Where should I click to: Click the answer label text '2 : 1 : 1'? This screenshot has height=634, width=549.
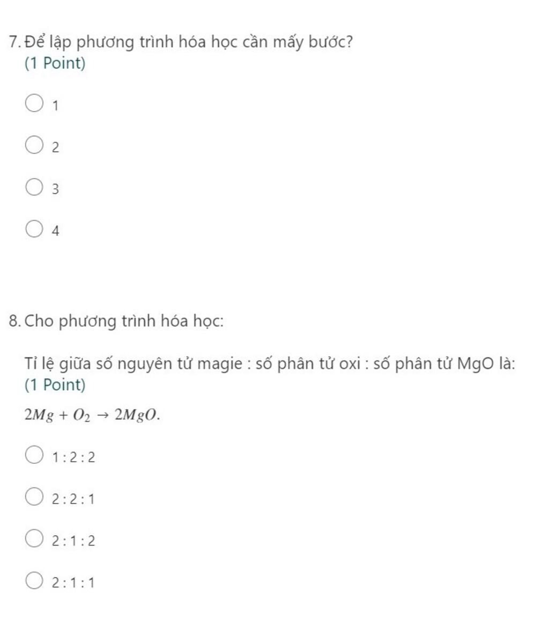coord(73,583)
